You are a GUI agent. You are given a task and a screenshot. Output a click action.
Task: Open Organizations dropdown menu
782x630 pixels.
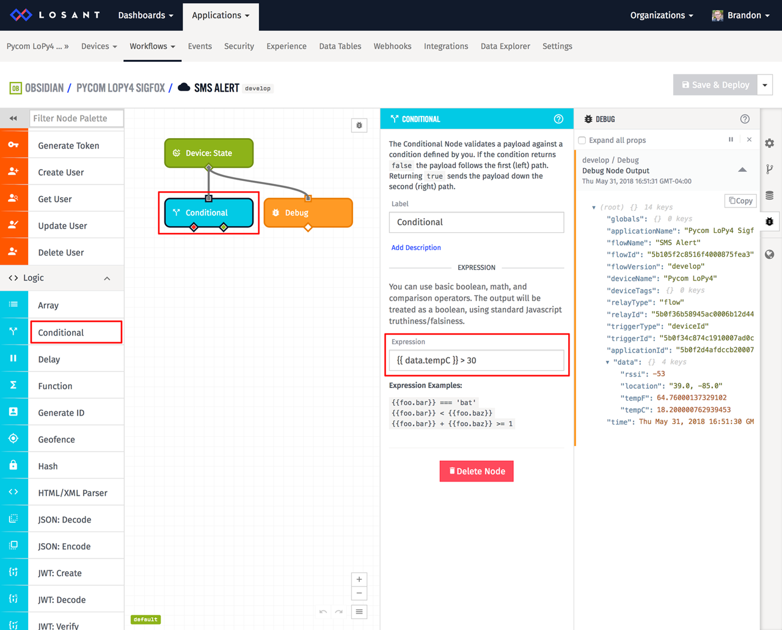[662, 15]
